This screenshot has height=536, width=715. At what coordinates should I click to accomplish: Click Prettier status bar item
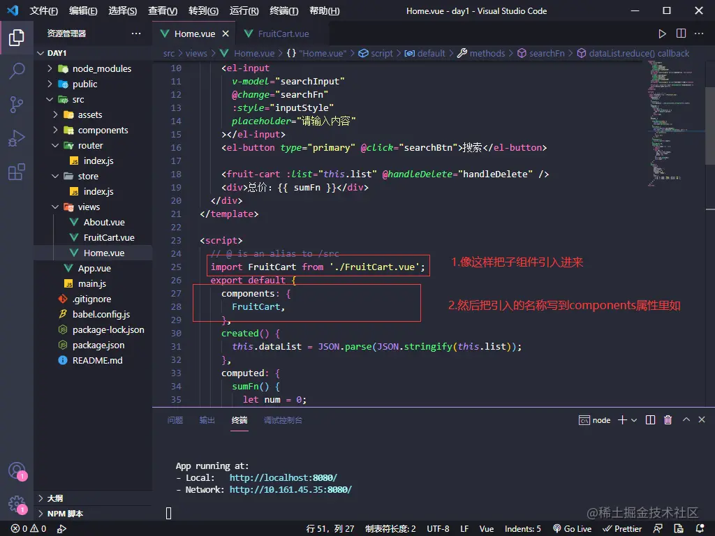(622, 529)
